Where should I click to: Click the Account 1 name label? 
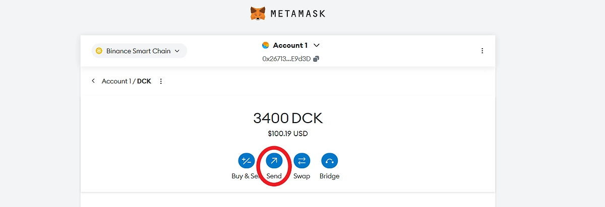(x=290, y=45)
